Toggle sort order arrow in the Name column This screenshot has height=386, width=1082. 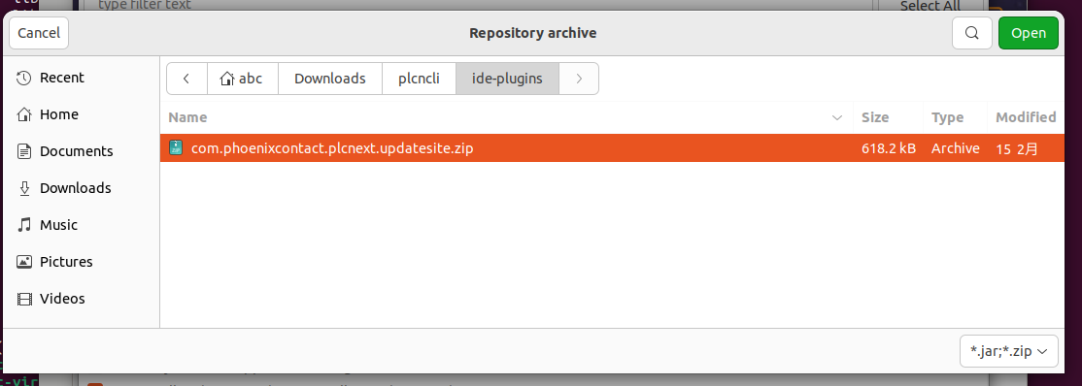point(837,118)
